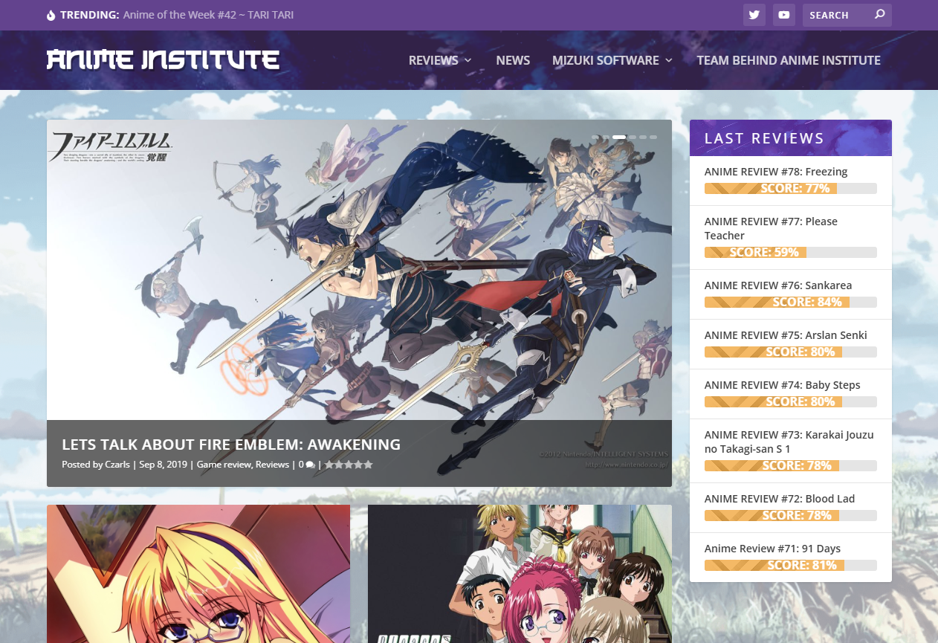Open the Reviews menu item
The image size is (938, 643).
433,60
